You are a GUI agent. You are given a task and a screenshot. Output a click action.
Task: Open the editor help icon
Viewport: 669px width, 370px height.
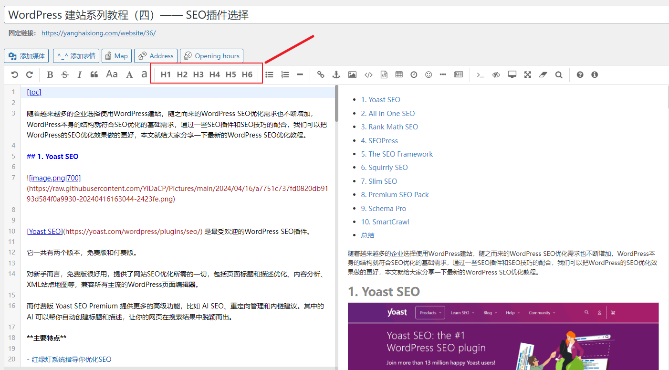point(580,74)
